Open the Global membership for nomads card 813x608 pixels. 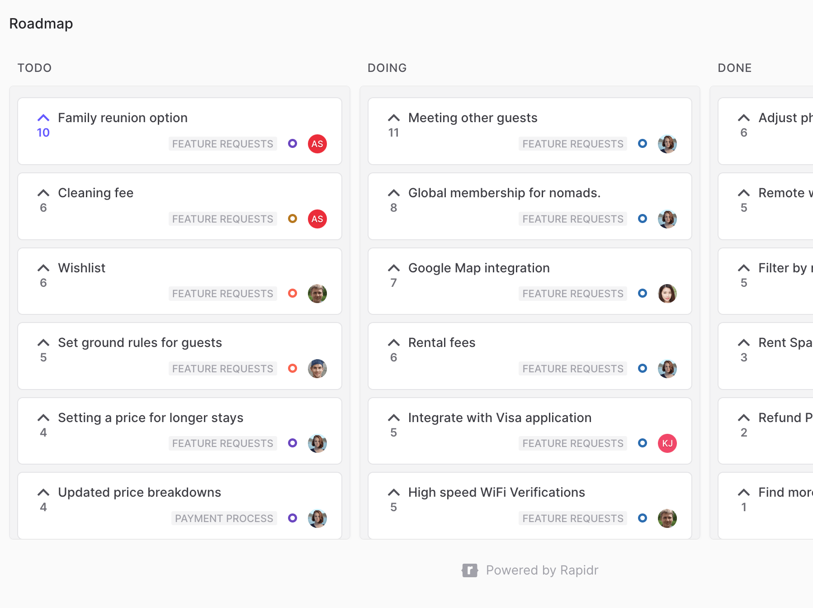click(505, 193)
